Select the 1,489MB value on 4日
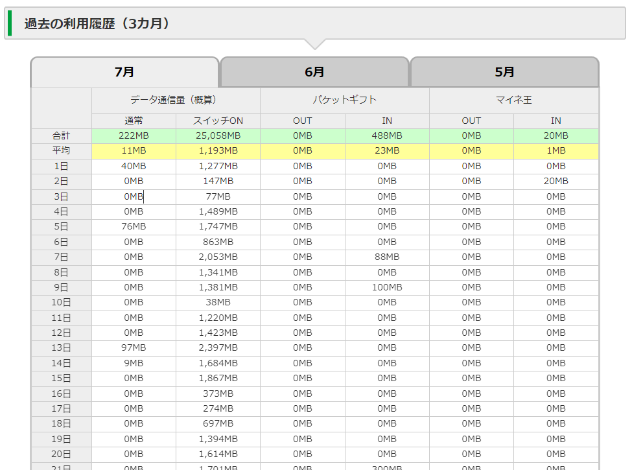The image size is (632, 470). (218, 211)
